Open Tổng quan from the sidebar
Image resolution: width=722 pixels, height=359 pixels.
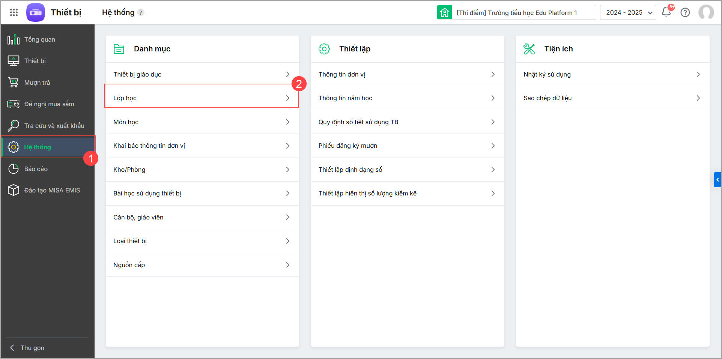coord(39,39)
